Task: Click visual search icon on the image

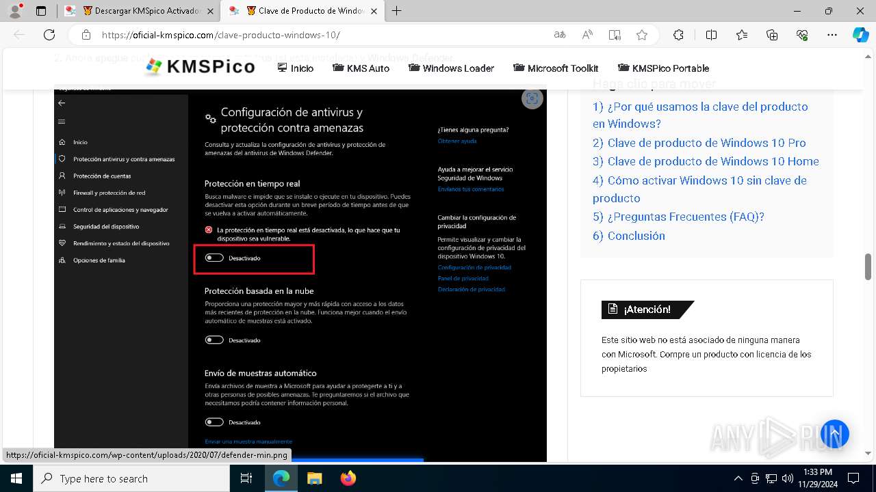Action: [x=532, y=98]
